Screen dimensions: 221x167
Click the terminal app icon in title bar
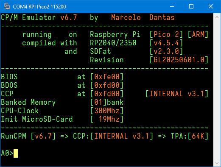coord(7,6)
